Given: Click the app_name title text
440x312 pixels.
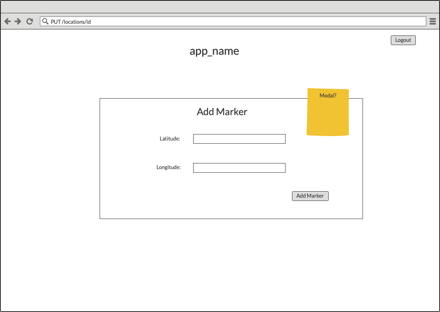Looking at the screenshot, I should 215,51.
